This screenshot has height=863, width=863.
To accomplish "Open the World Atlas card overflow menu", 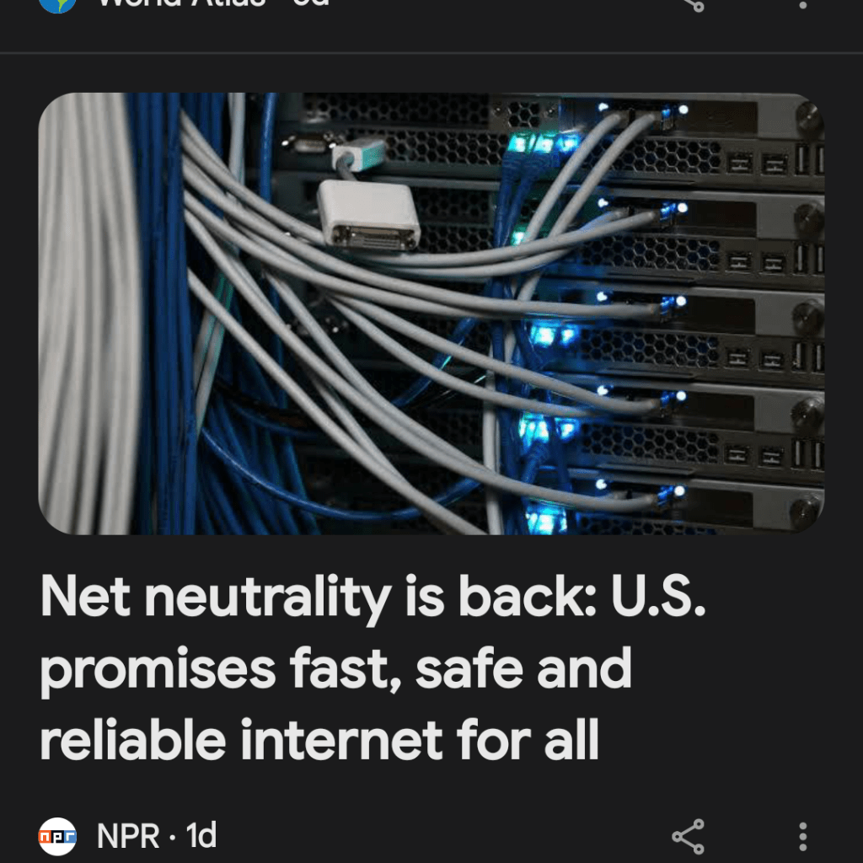I will coord(803,4).
